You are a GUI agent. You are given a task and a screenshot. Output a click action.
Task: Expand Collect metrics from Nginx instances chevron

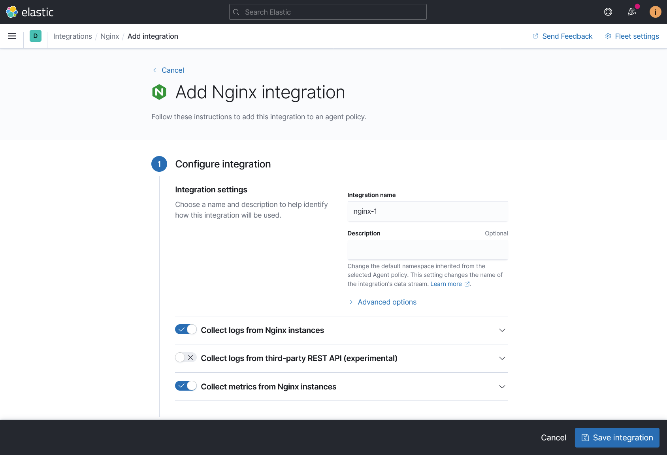(502, 387)
